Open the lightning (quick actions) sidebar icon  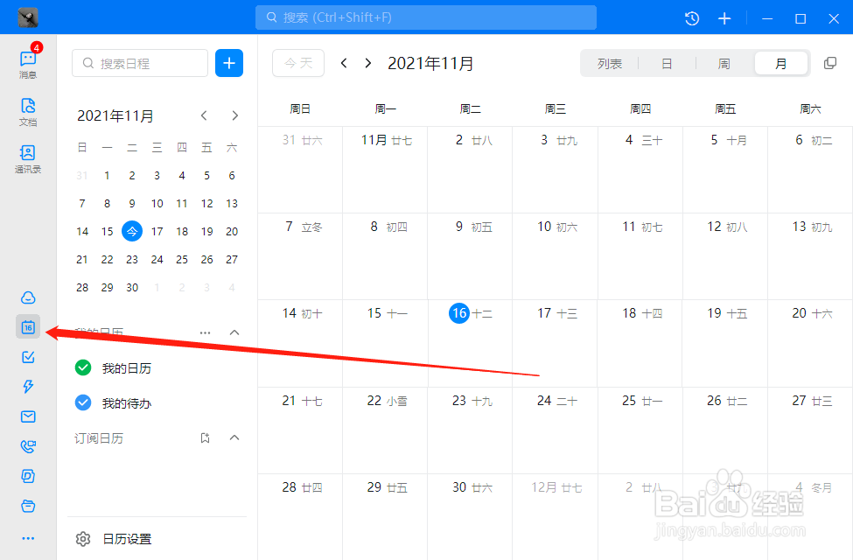coord(27,386)
